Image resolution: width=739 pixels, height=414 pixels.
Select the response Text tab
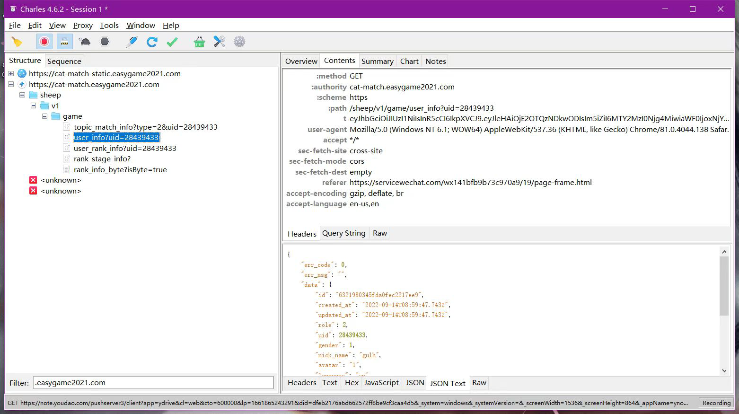coord(330,383)
